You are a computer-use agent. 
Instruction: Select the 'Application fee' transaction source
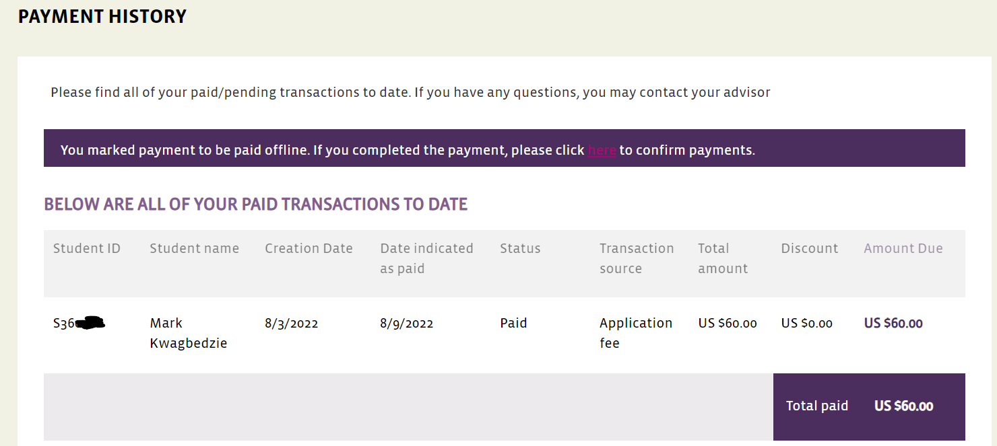(635, 333)
